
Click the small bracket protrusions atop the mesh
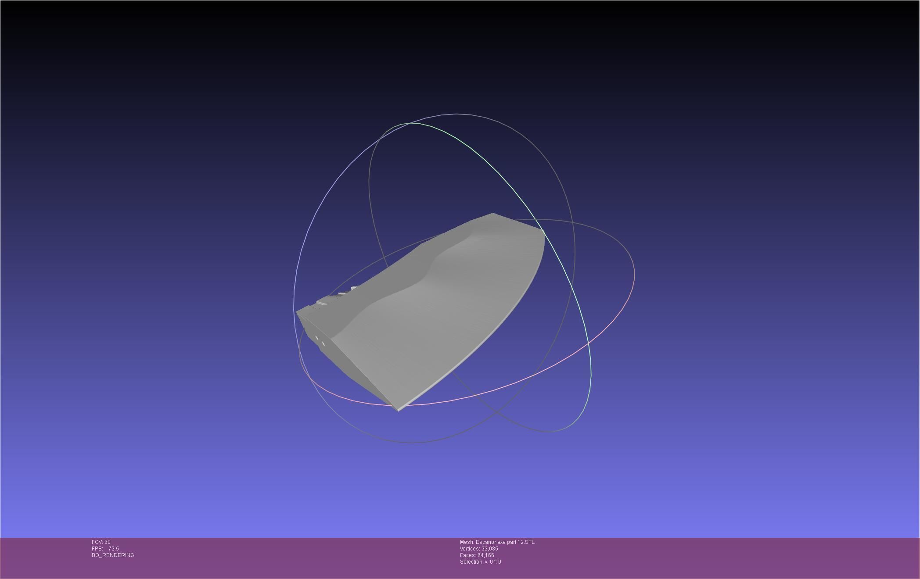click(x=342, y=294)
